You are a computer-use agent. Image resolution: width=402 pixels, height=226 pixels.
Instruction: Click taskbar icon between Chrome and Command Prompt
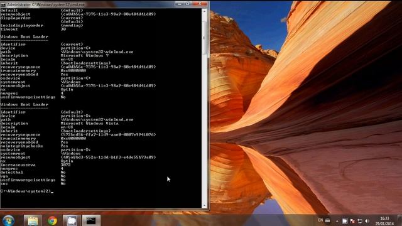72,220
